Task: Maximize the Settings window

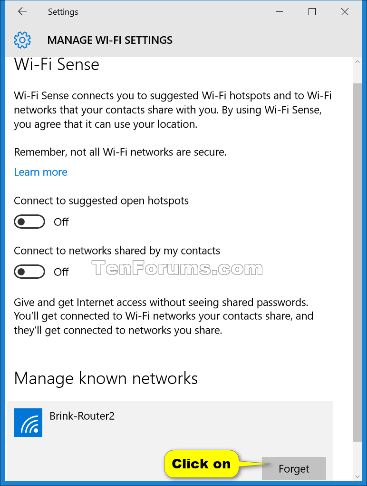Action: click(312, 11)
